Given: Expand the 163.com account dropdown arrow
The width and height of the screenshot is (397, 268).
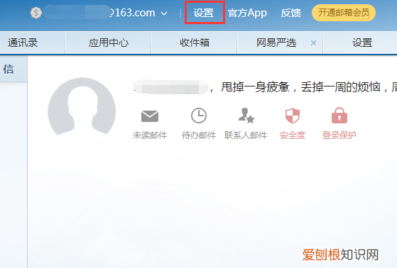Looking at the screenshot, I should 164,13.
